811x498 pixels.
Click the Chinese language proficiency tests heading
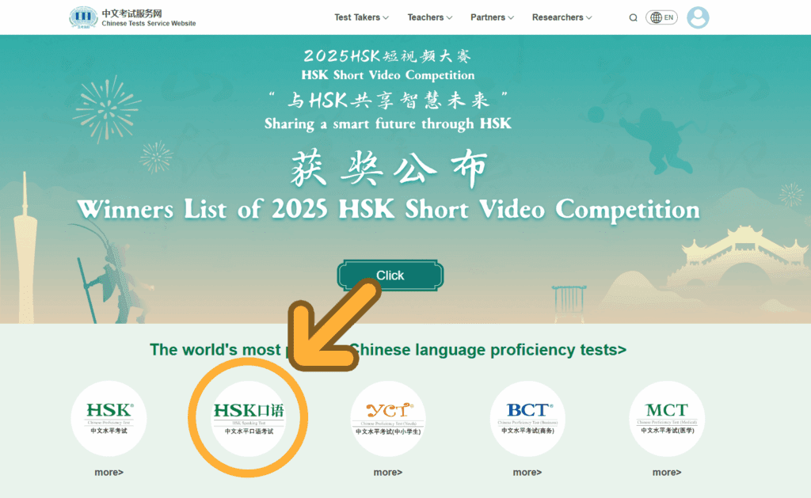click(x=487, y=350)
